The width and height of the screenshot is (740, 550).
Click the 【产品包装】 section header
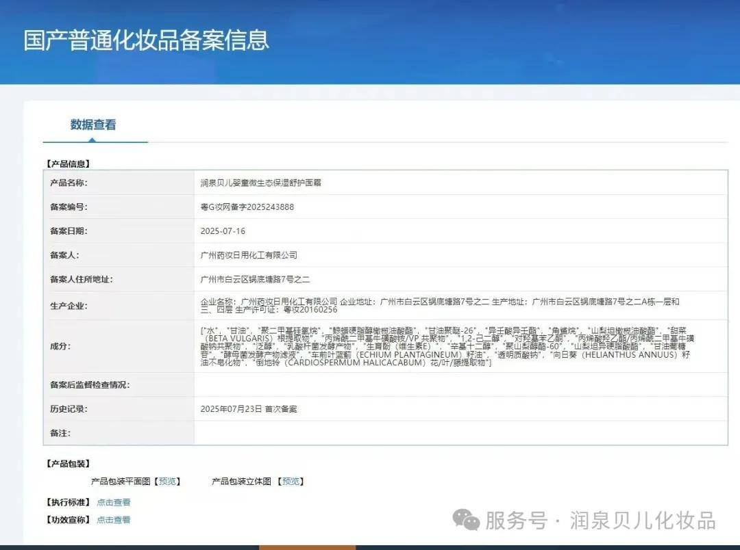click(x=68, y=464)
